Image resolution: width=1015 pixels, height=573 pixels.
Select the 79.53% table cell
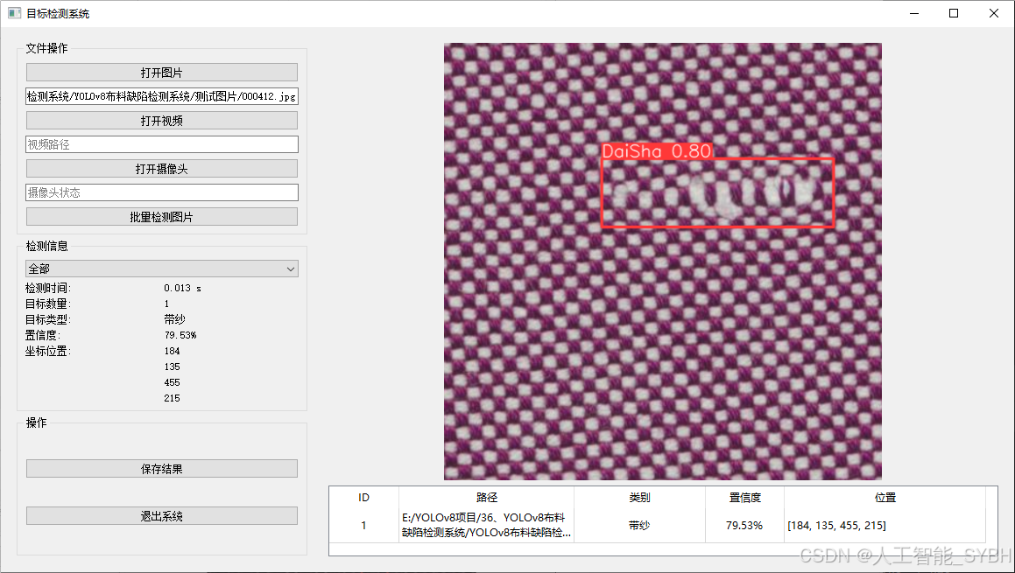(744, 525)
